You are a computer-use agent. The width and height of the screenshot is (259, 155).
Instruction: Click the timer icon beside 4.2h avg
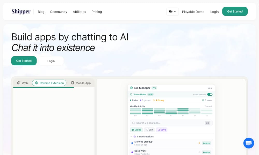pos(154,100)
